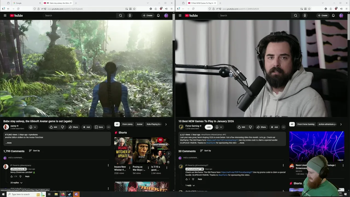Screen dimensions: 350x197
Task: Open Windows Start menu
Action: point(3,194)
